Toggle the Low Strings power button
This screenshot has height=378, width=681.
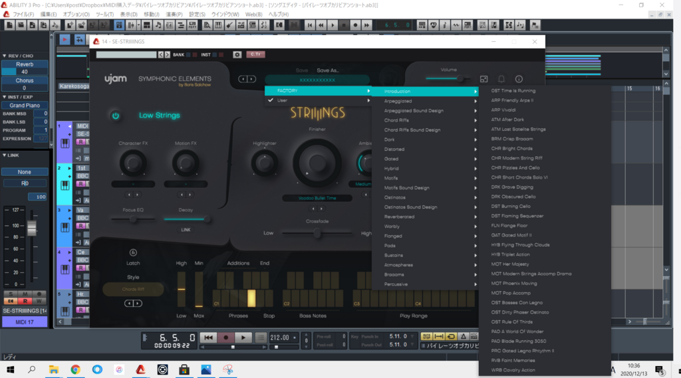point(116,116)
